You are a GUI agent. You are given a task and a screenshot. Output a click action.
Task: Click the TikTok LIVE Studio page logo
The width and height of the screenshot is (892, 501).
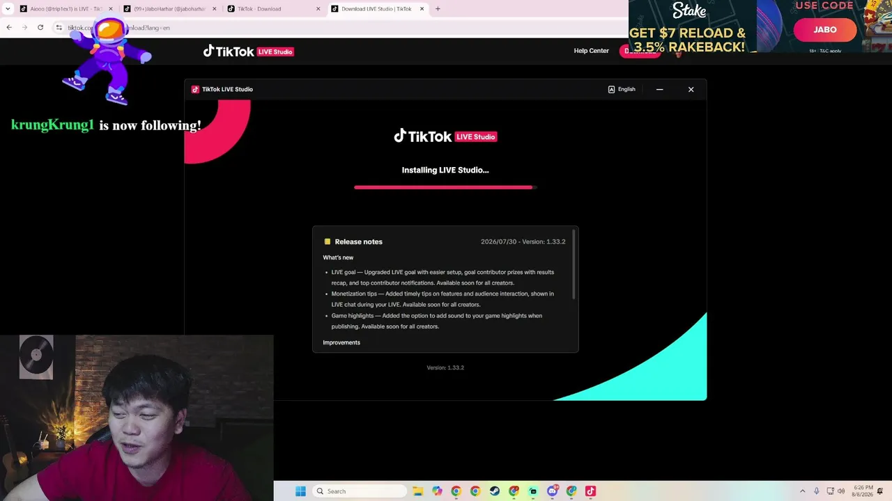(248, 51)
